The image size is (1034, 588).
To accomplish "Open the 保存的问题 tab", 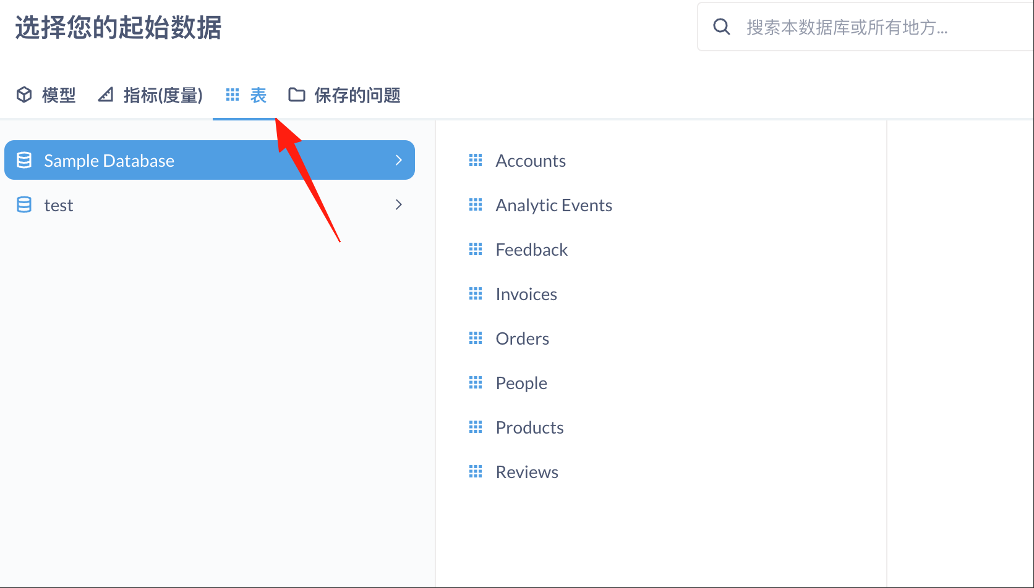I will (x=357, y=95).
